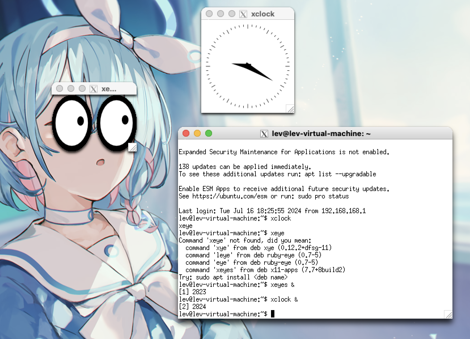Image resolution: width=470 pixels, height=339 pixels.
Task: Click the X logo icon in the xclock titlebar
Action: coord(243,14)
